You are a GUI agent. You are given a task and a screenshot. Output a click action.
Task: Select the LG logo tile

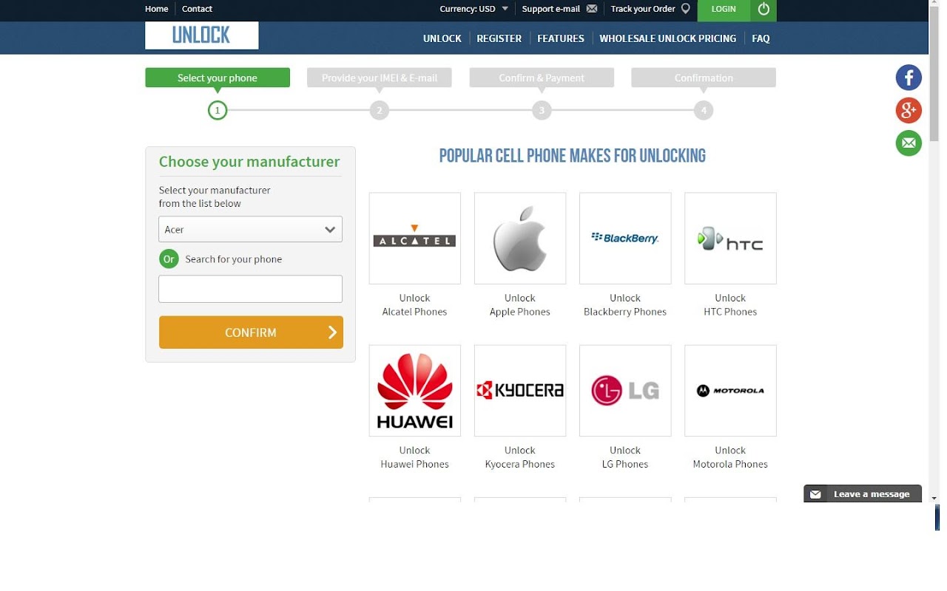pos(625,390)
